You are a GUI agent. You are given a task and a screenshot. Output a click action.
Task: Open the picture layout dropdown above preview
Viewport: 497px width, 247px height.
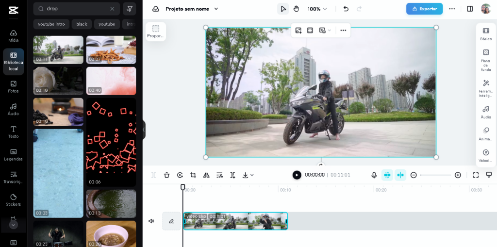pyautogui.click(x=325, y=31)
